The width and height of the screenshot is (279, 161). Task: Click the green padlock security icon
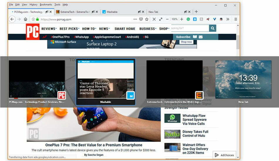coord(37,19)
